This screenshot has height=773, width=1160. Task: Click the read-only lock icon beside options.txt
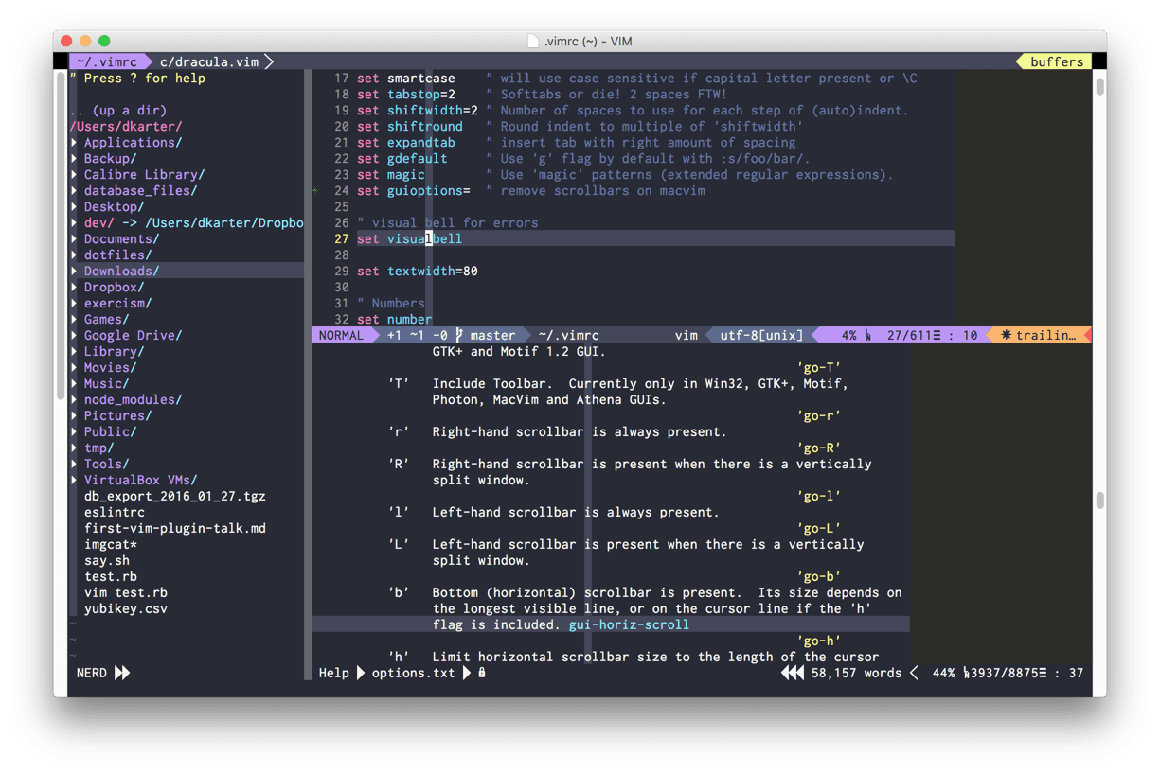pos(482,673)
